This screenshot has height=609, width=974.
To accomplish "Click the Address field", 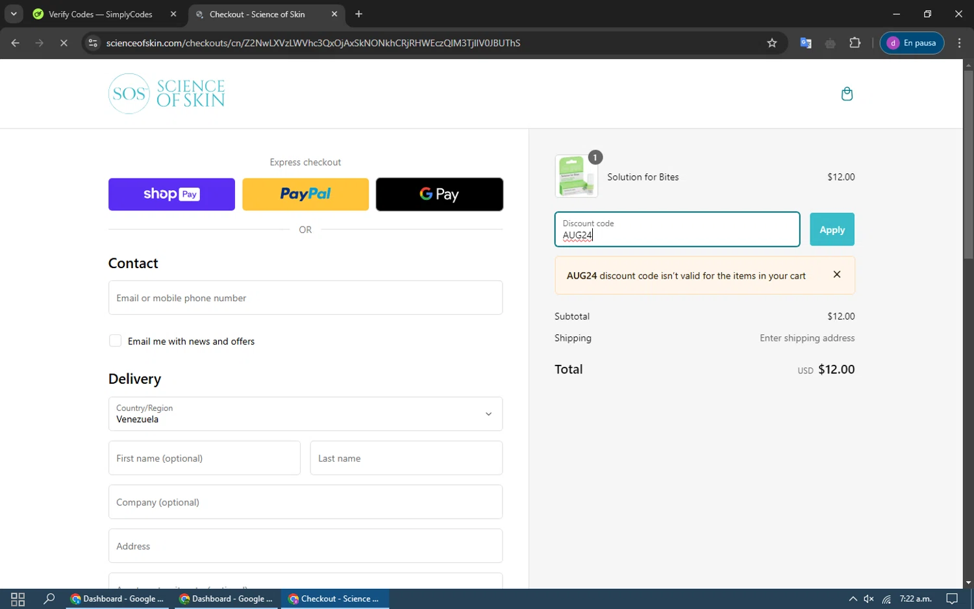I will pyautogui.click(x=305, y=546).
